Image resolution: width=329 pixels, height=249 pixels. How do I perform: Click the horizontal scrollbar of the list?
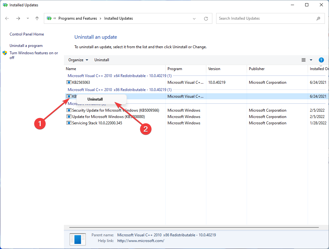(194, 227)
